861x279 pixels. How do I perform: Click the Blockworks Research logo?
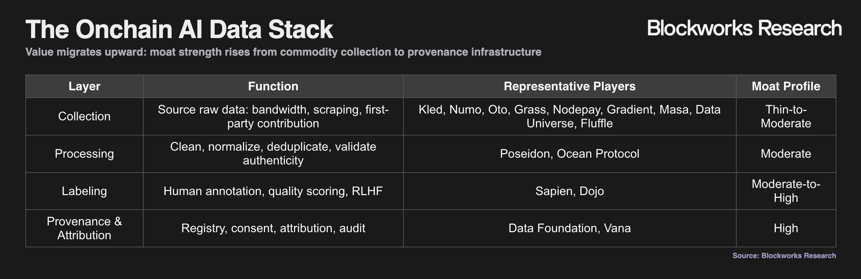point(744,28)
